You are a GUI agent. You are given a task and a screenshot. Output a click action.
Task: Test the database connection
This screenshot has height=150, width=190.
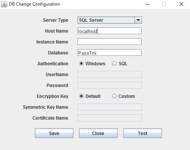142,133
